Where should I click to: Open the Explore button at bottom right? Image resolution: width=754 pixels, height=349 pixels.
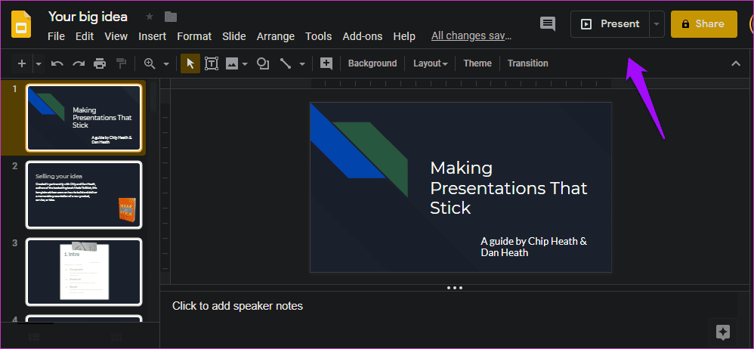point(723,332)
